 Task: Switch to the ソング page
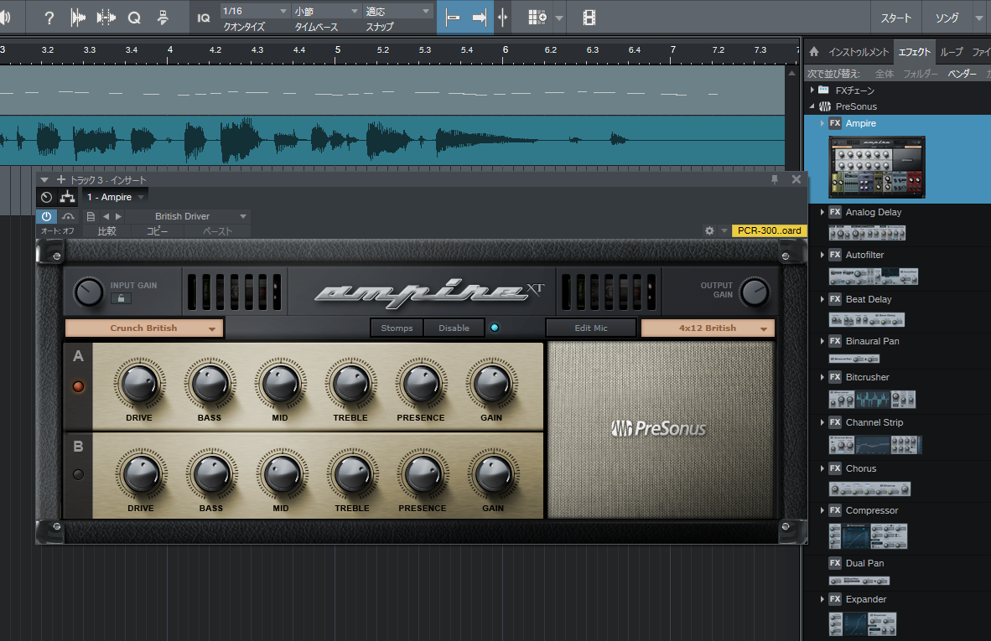[947, 18]
